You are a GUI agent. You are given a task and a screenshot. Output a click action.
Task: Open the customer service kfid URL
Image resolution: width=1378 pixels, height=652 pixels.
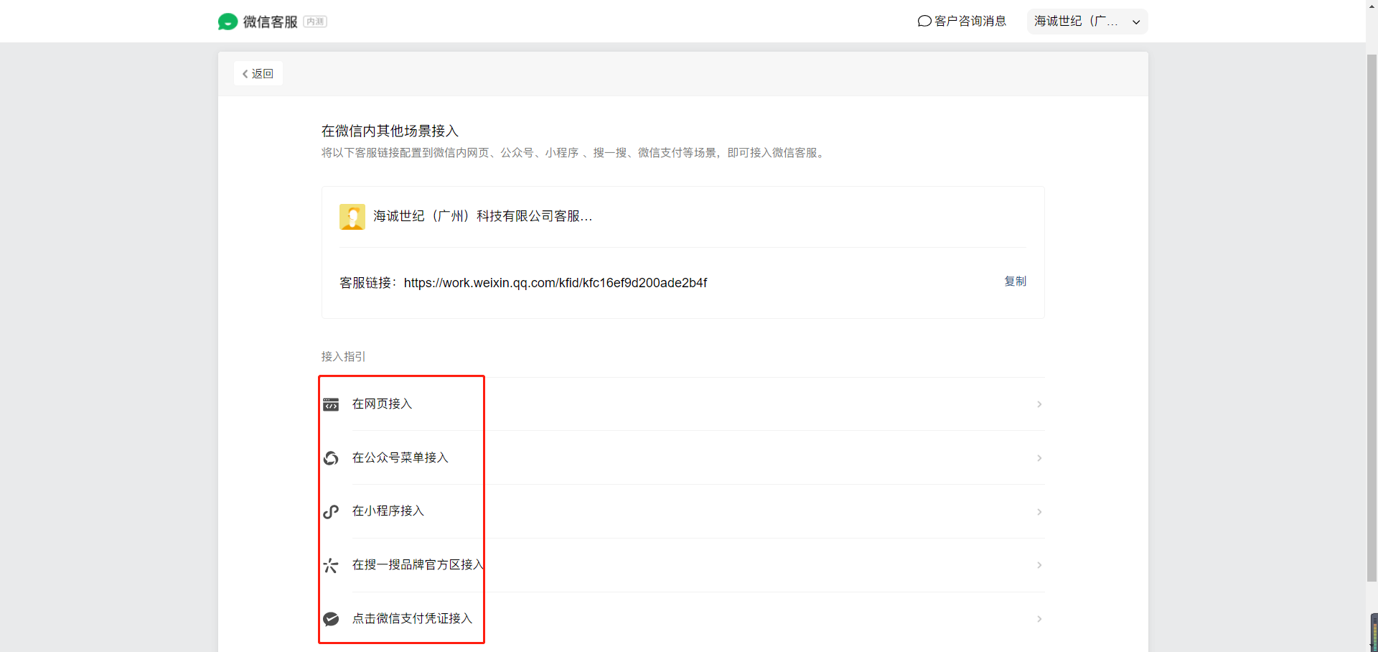(556, 283)
